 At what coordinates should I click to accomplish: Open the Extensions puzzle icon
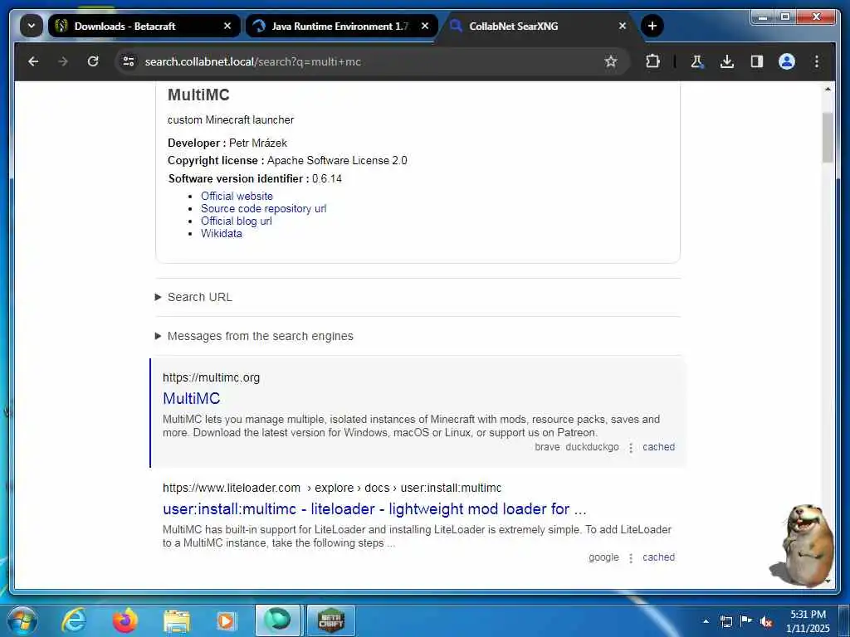click(652, 61)
